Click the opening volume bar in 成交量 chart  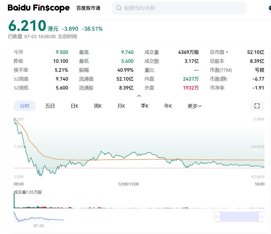pos(14,200)
